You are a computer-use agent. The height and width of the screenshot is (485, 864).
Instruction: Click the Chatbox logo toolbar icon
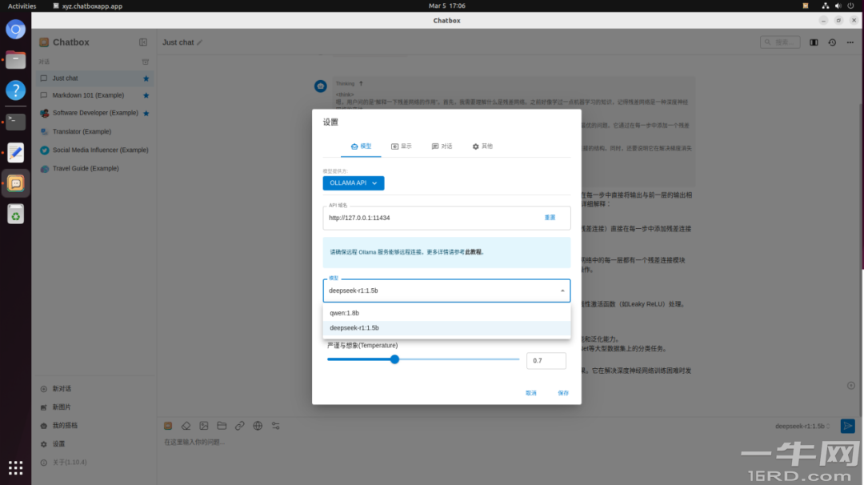(x=168, y=426)
